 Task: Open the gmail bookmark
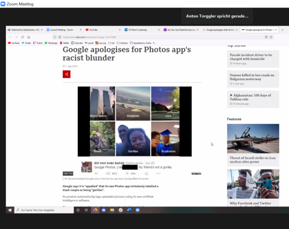point(89,43)
